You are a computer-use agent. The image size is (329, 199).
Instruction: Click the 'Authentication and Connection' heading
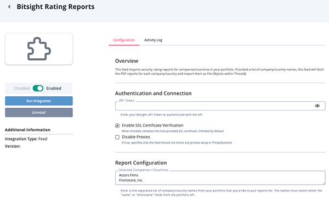(x=153, y=93)
